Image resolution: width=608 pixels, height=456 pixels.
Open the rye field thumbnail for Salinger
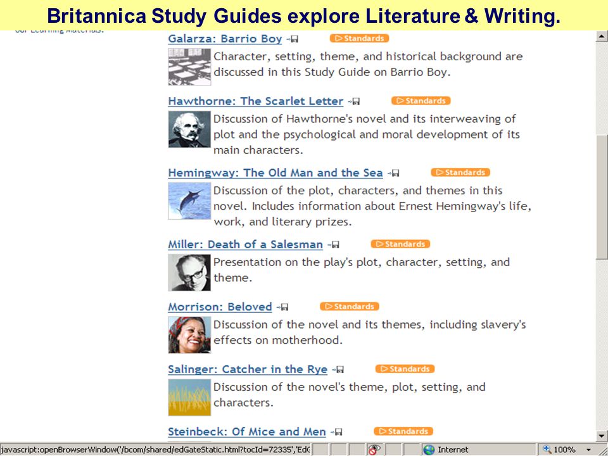pos(189,398)
